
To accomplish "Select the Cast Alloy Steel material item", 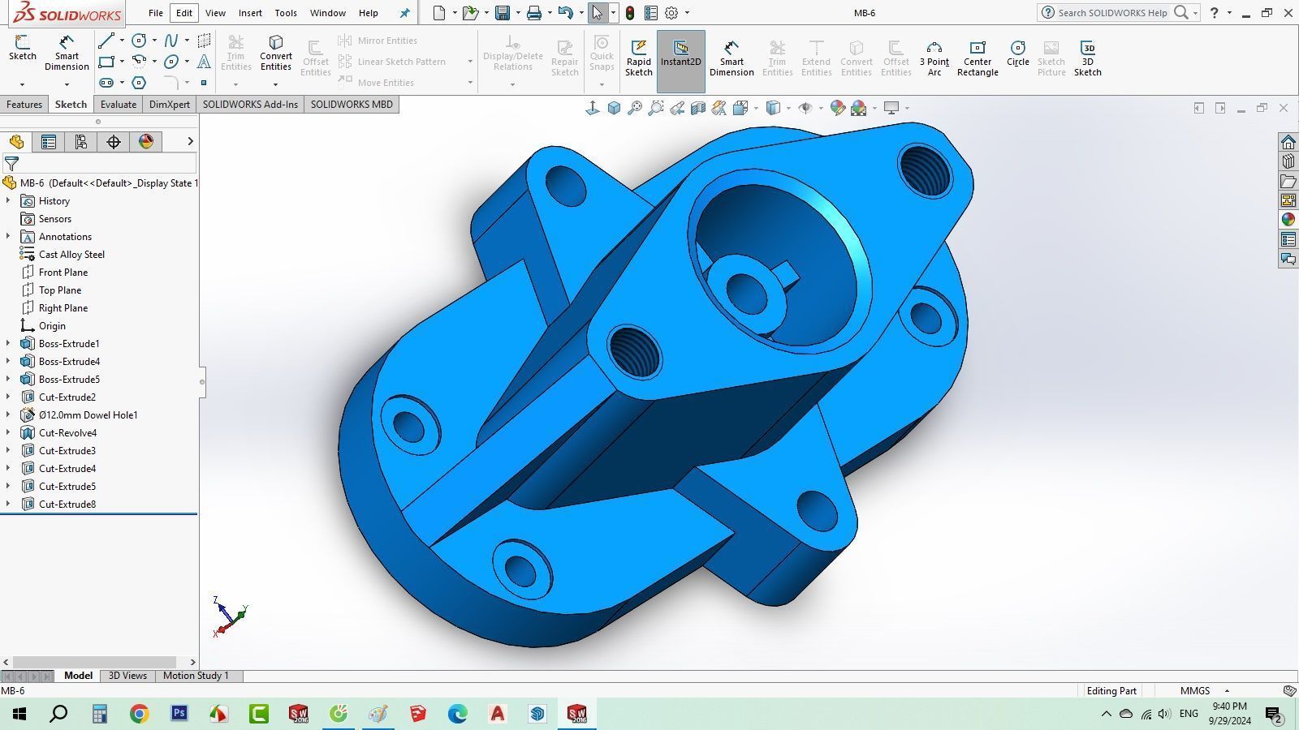I will pos(71,254).
